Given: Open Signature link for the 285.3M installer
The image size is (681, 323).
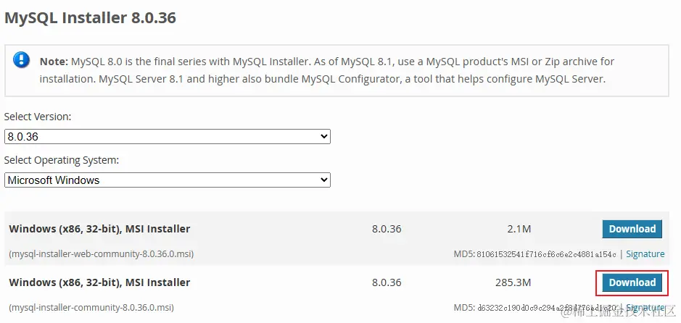Looking at the screenshot, I should coord(645,308).
